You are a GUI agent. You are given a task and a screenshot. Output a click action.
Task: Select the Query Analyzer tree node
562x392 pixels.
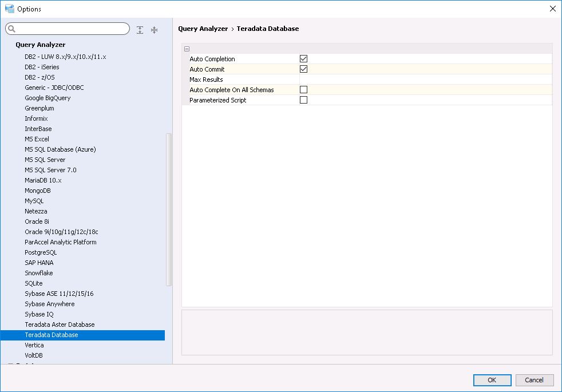pyautogui.click(x=40, y=45)
